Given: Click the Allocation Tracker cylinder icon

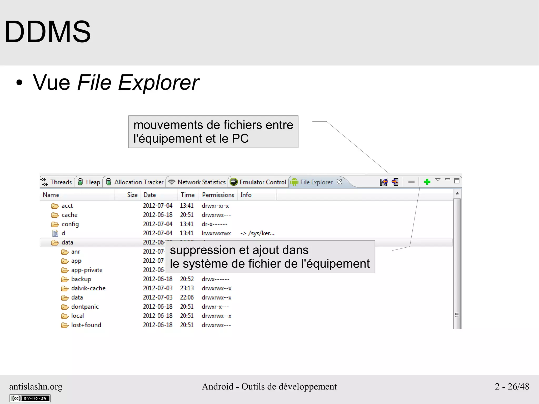Looking at the screenshot, I should tap(109, 182).
